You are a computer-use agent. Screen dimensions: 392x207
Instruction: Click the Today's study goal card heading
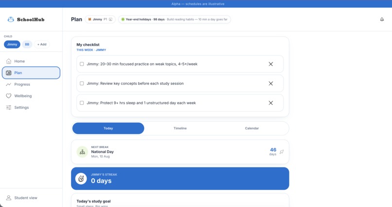93,201
